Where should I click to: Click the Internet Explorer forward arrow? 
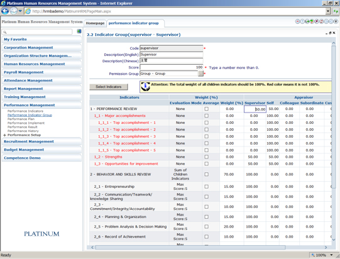(13, 11)
